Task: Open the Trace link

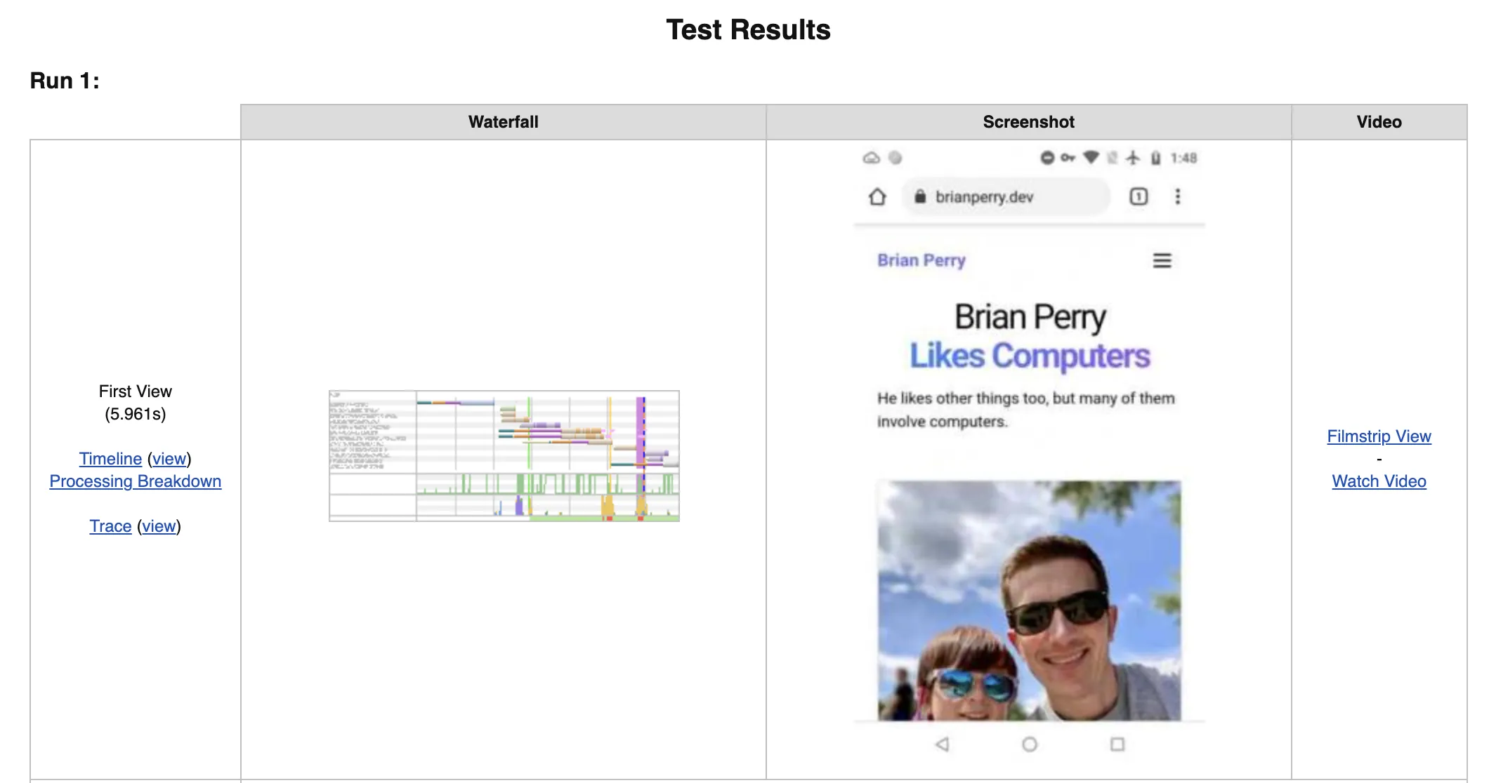Action: coord(110,526)
